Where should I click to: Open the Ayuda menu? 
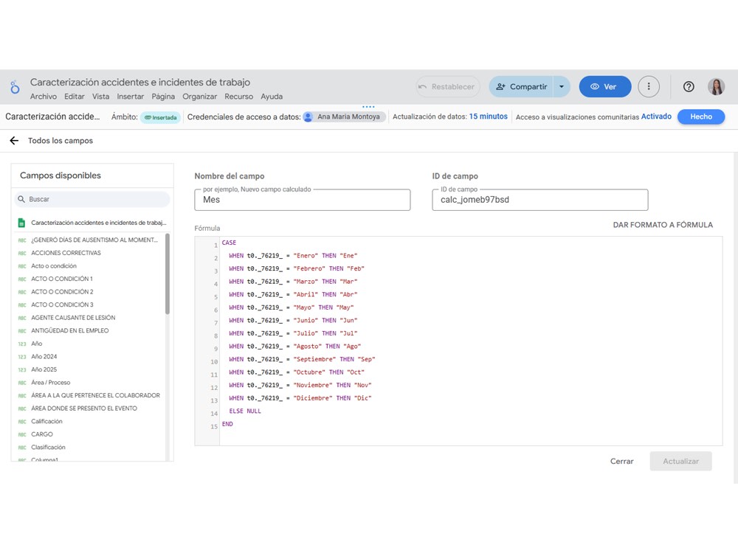(x=272, y=97)
